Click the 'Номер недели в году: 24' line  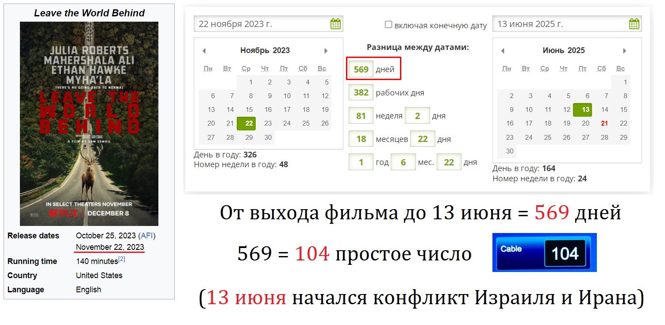pos(540,179)
